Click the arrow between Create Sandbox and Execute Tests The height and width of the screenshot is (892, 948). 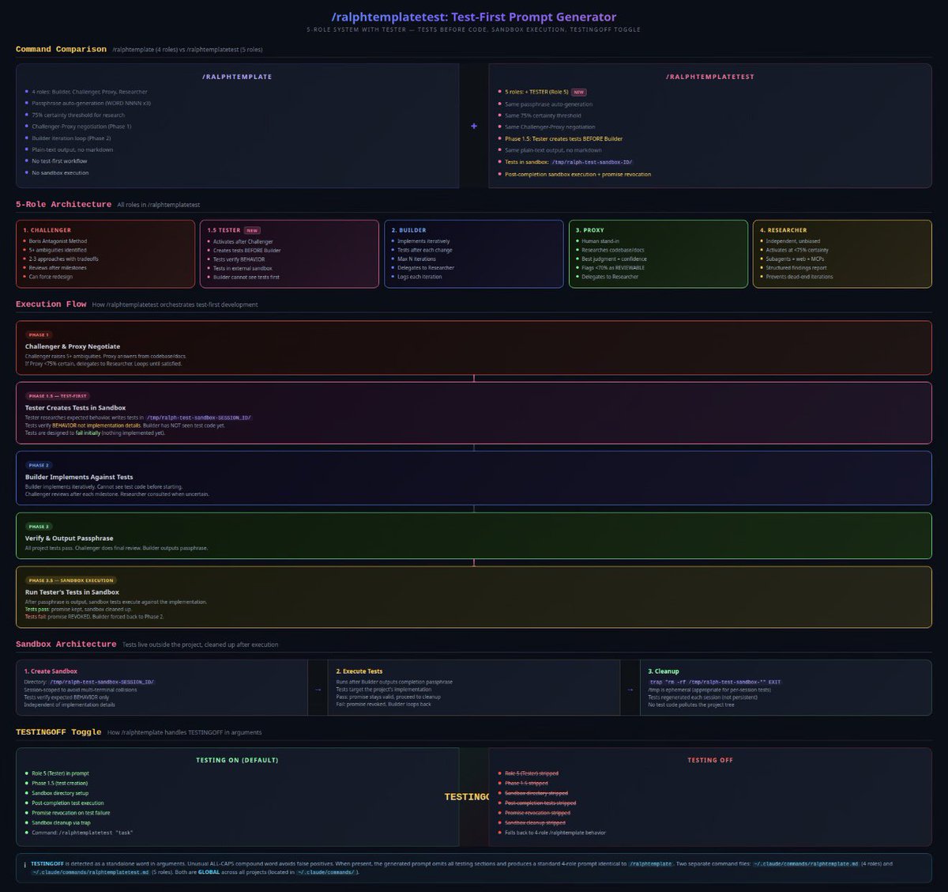point(314,690)
